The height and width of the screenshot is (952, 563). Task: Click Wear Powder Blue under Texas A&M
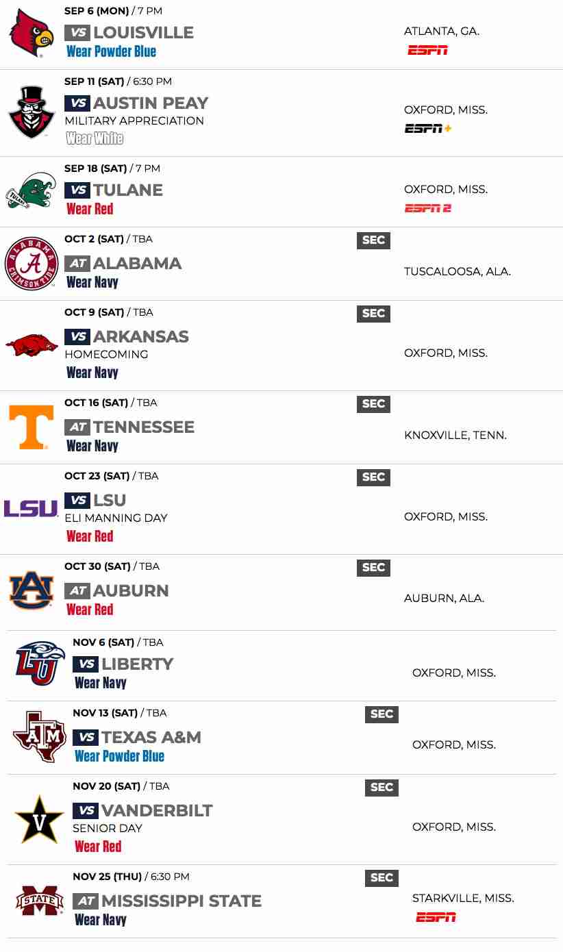pyautogui.click(x=120, y=756)
